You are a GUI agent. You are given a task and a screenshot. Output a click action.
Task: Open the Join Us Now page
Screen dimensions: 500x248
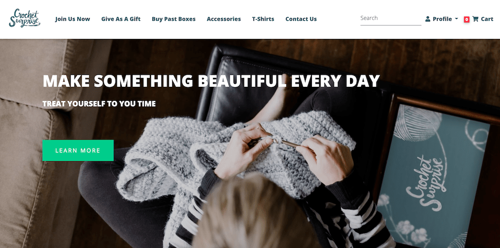click(x=72, y=19)
